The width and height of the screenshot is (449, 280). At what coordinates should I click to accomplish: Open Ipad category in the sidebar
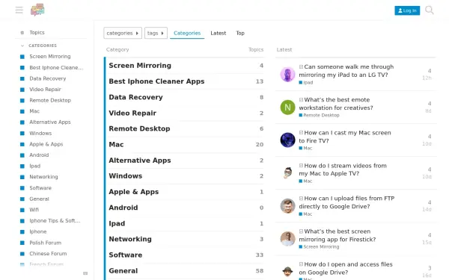34,166
